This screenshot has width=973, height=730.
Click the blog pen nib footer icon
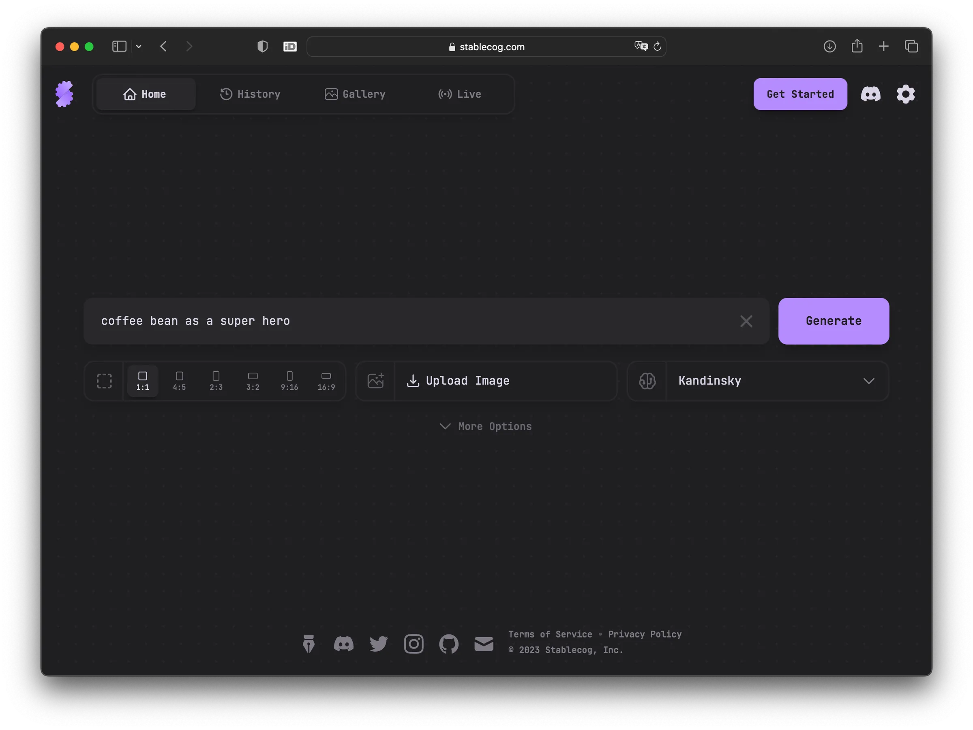(309, 644)
